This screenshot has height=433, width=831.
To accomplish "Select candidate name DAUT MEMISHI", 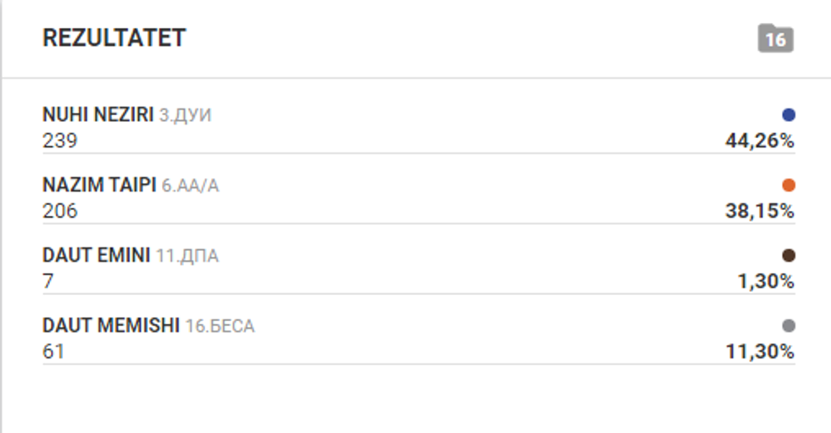I will coord(110,325).
